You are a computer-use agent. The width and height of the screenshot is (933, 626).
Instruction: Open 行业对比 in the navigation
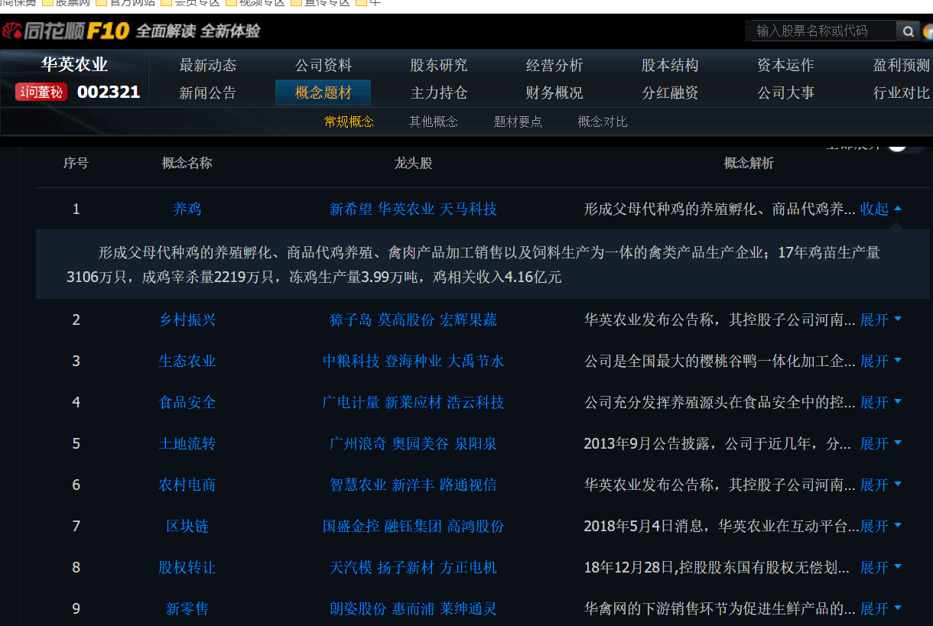[x=902, y=93]
